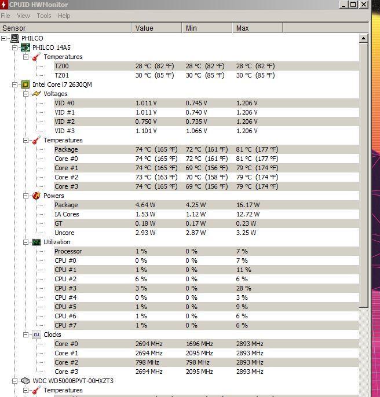Collapse the WDC WD5000BPVT hard drive node
380x397 pixels.
14,381
